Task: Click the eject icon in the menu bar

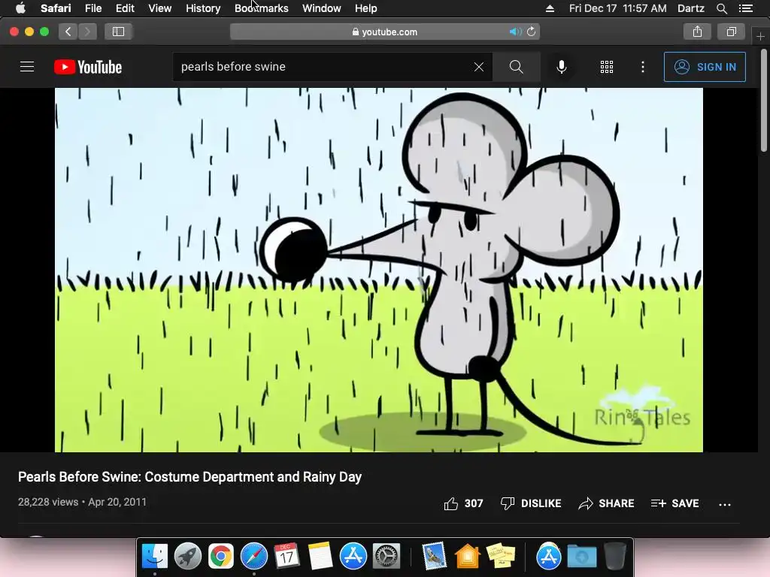Action: tap(550, 8)
